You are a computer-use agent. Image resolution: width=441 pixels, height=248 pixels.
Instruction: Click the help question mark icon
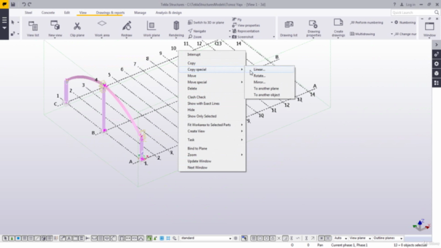tap(394, 4)
